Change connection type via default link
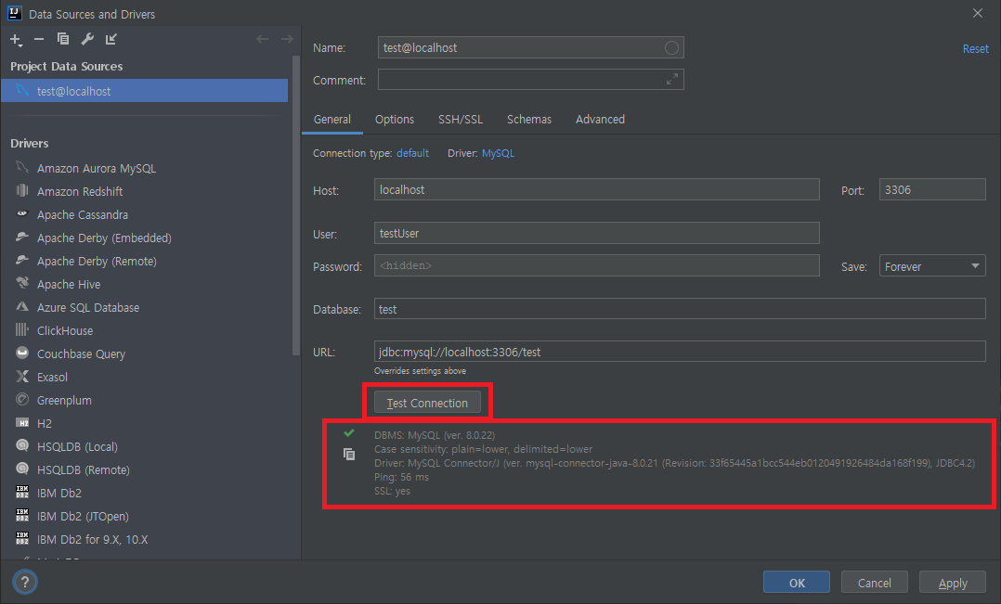Viewport: 1001px width, 604px height. [412, 153]
